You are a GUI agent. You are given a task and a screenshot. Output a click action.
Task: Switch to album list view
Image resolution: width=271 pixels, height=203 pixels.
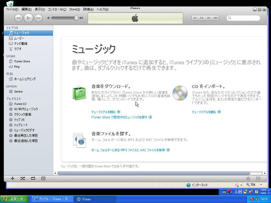click(202, 18)
